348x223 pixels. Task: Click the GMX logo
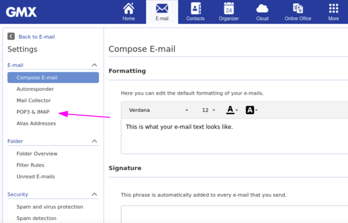click(21, 12)
